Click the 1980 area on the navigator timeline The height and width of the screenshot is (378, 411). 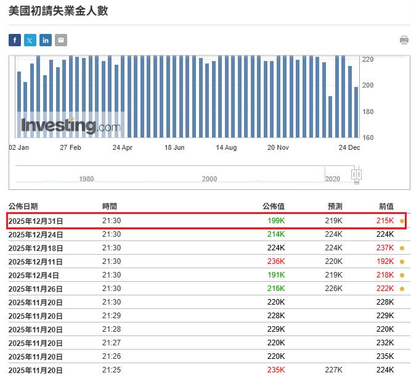pos(87,178)
